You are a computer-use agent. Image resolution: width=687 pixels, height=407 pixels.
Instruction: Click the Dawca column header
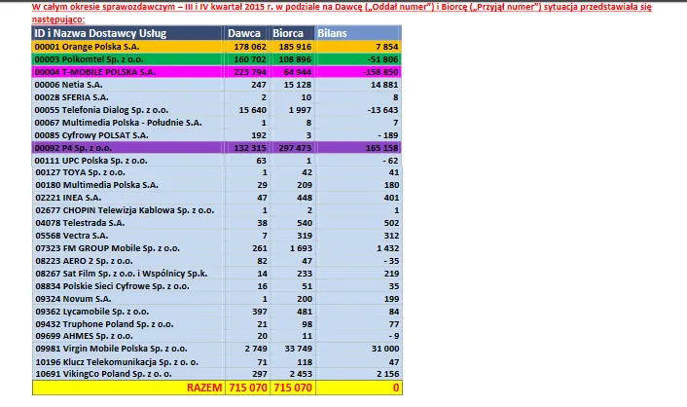coord(244,33)
